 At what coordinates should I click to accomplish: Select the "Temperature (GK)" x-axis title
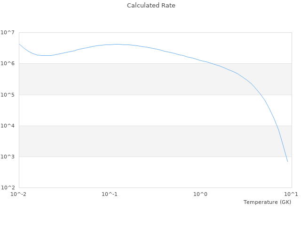click(x=267, y=202)
